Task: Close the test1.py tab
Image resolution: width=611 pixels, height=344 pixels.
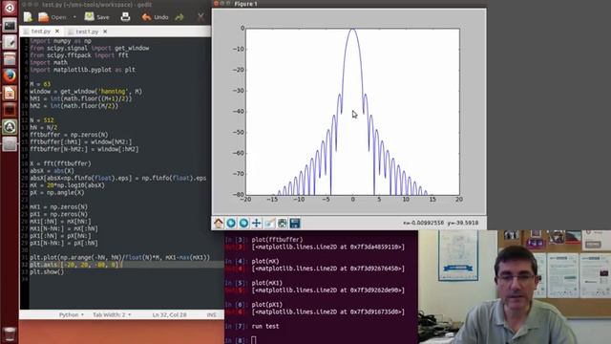Action: coord(105,32)
